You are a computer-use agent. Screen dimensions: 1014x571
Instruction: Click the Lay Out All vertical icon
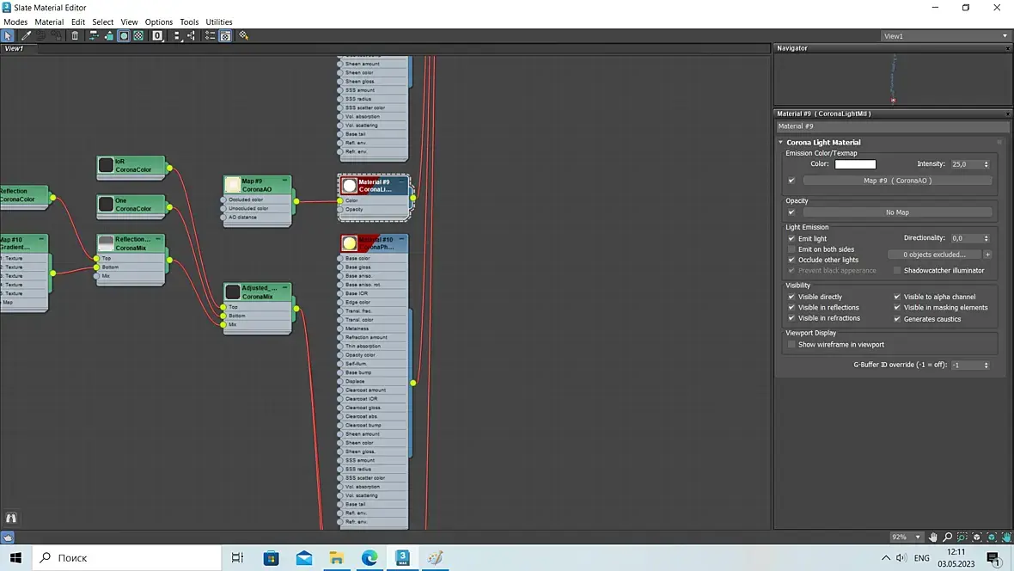click(177, 36)
